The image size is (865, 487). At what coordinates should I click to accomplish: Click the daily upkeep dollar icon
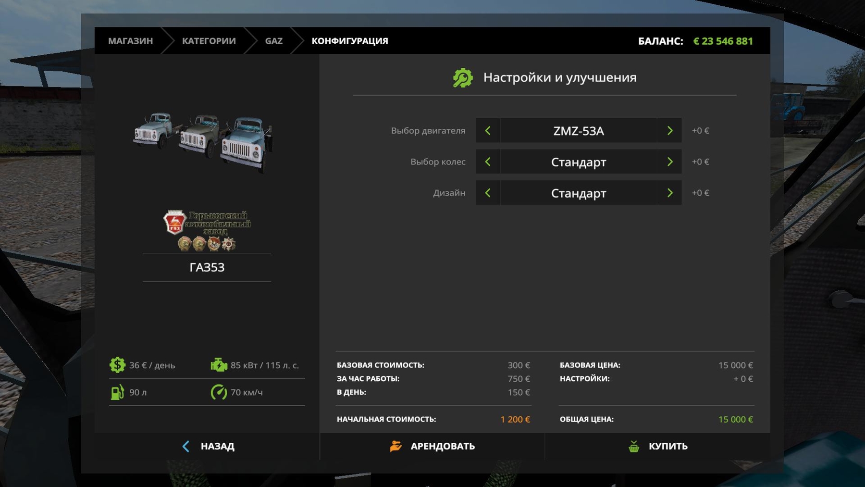[x=117, y=365]
